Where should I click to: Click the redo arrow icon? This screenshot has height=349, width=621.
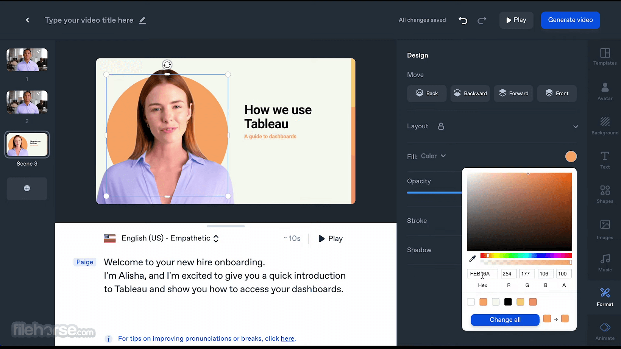pyautogui.click(x=482, y=20)
